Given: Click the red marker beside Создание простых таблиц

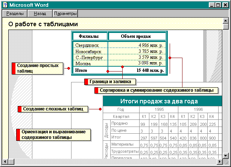Looking at the screenshot, I should point(14,68).
